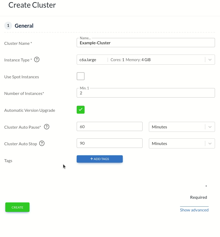The image size is (220, 237).
Task: Open the Cluster Auto Pause Minutes dropdown
Action: click(x=182, y=127)
